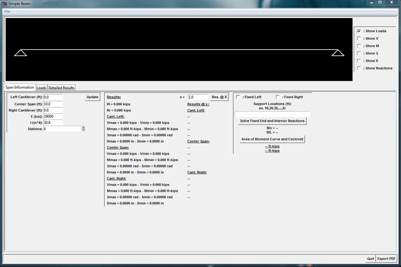Select the Span Information tab

20,87
